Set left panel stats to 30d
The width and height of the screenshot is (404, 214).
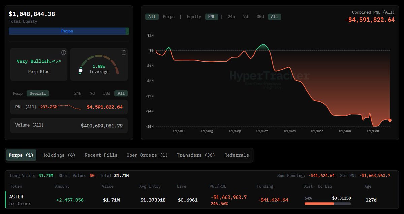point(107,93)
